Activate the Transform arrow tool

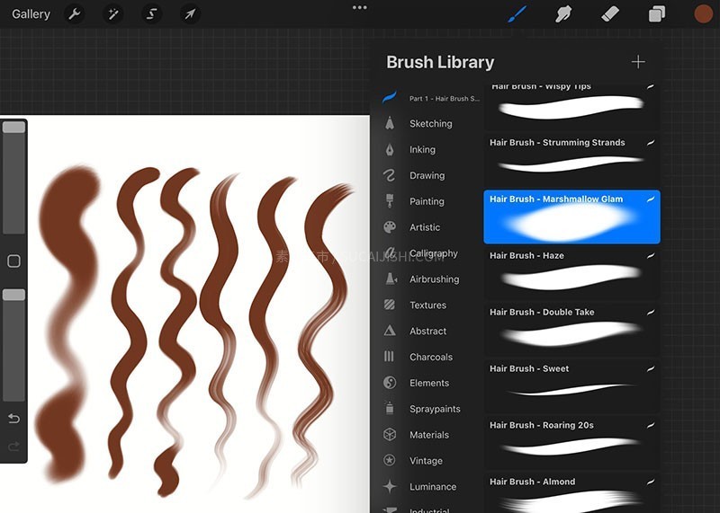(x=190, y=14)
